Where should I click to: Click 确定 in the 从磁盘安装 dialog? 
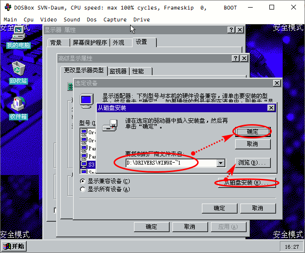click(x=253, y=132)
